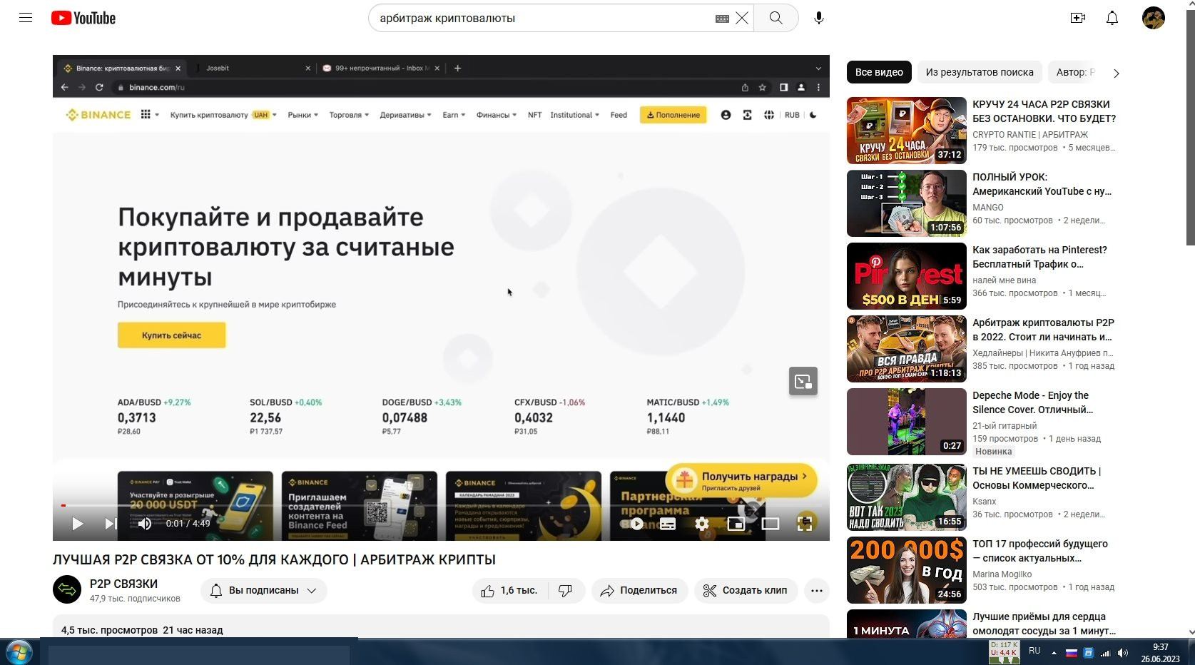Click the video title ЛУЧШАЯ P2P СВЯЗКА
This screenshot has height=665, width=1195.
(x=274, y=560)
